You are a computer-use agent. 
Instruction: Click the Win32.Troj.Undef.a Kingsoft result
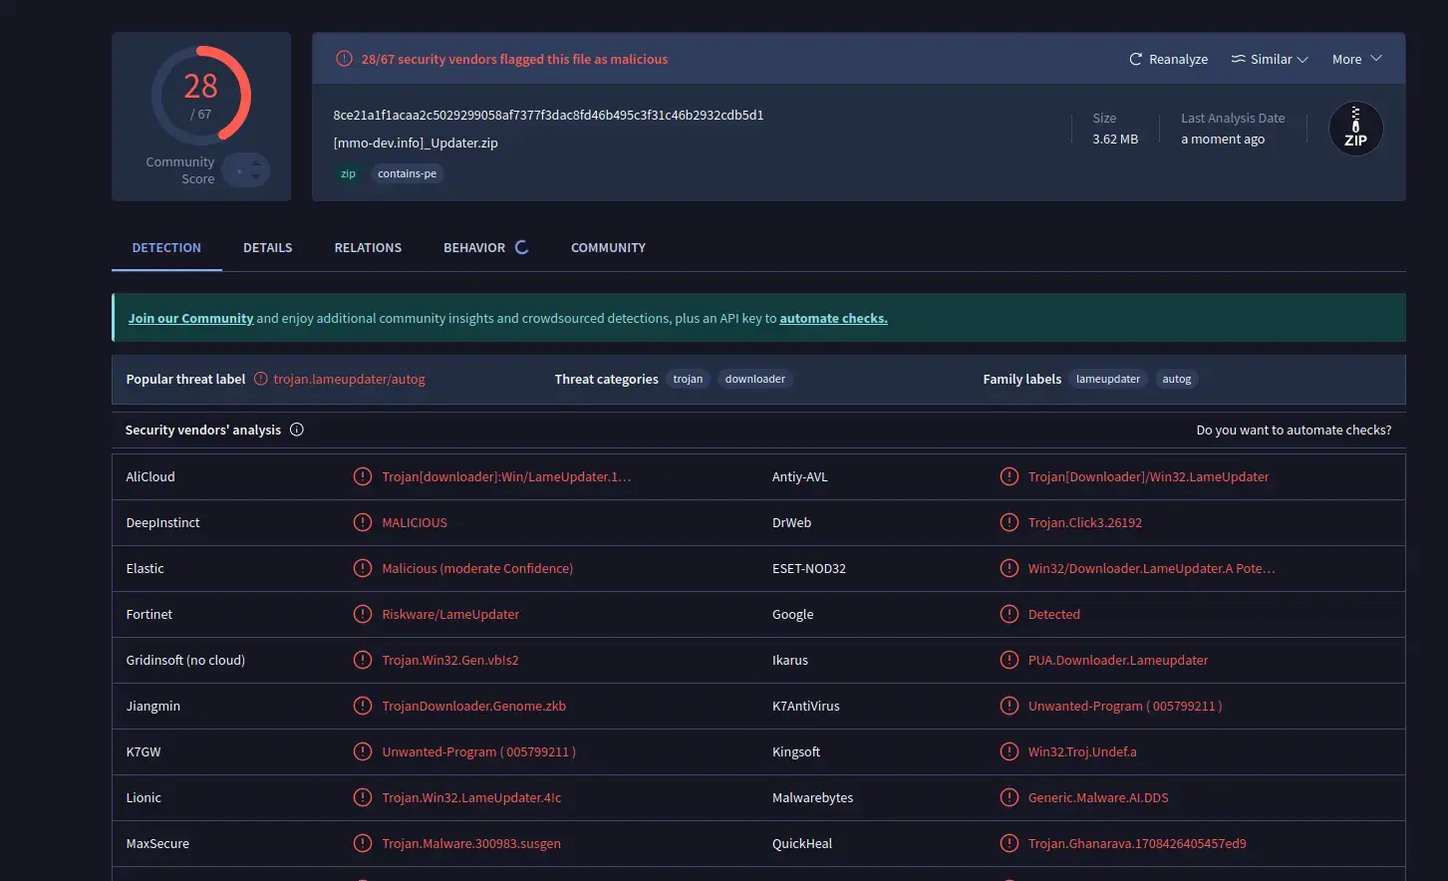click(x=1082, y=751)
